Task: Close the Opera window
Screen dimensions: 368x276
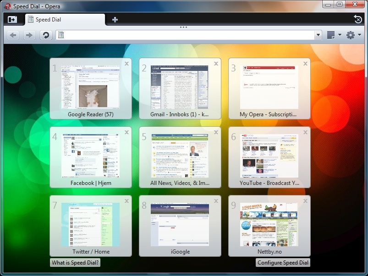Action: [355, 5]
